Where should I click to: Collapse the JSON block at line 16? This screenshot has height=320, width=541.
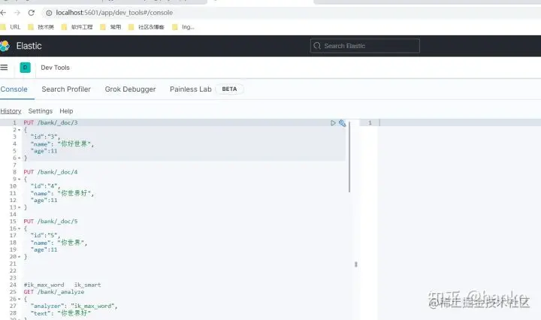[19, 228]
